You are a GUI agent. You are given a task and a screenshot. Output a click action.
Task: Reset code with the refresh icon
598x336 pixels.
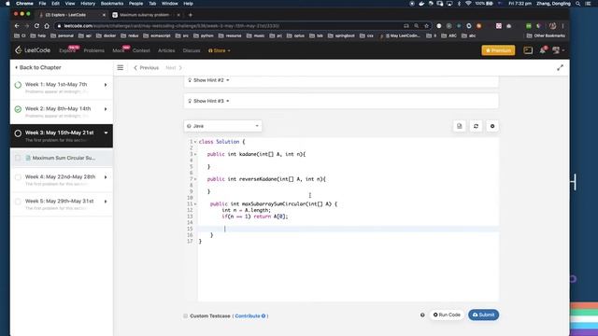click(476, 126)
